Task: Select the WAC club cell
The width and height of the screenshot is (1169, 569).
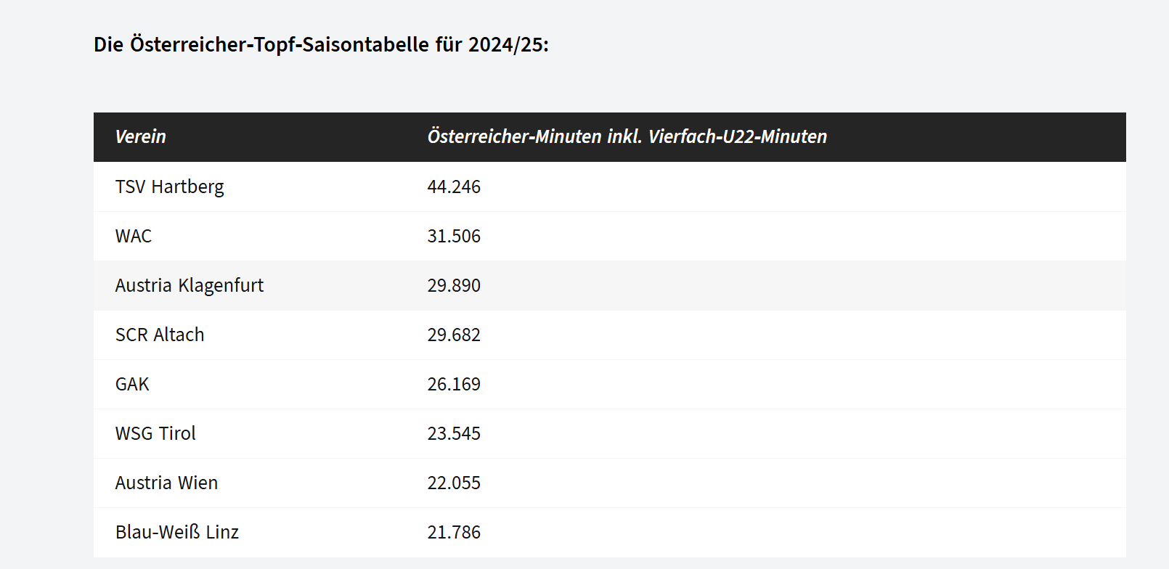Action: click(134, 237)
